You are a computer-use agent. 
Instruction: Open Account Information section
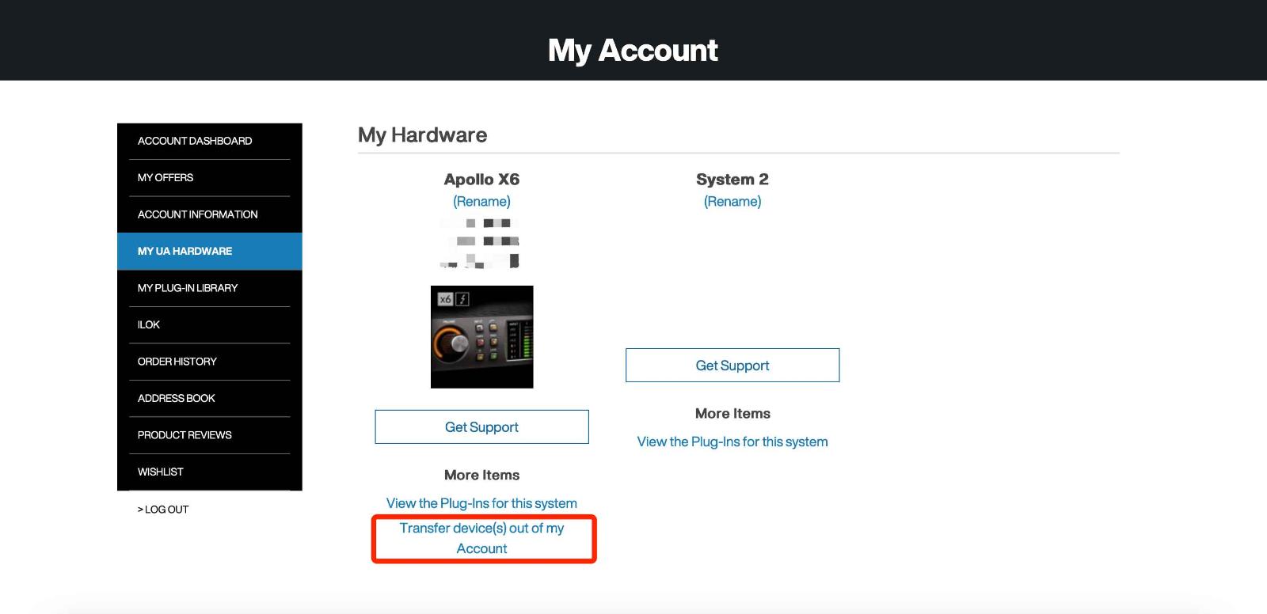coord(197,214)
